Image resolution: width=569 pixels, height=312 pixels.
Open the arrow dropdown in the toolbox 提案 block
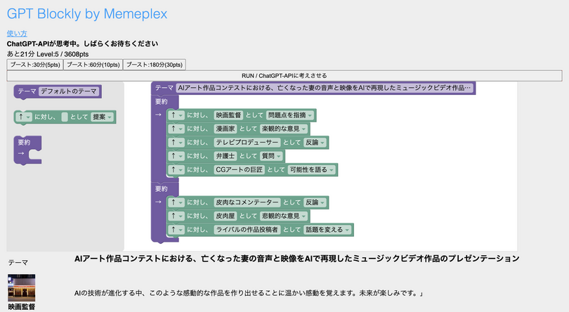coord(24,117)
